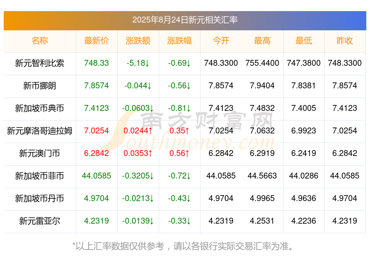
Task: Click the high value 6.2919
Action: [x=262, y=153]
